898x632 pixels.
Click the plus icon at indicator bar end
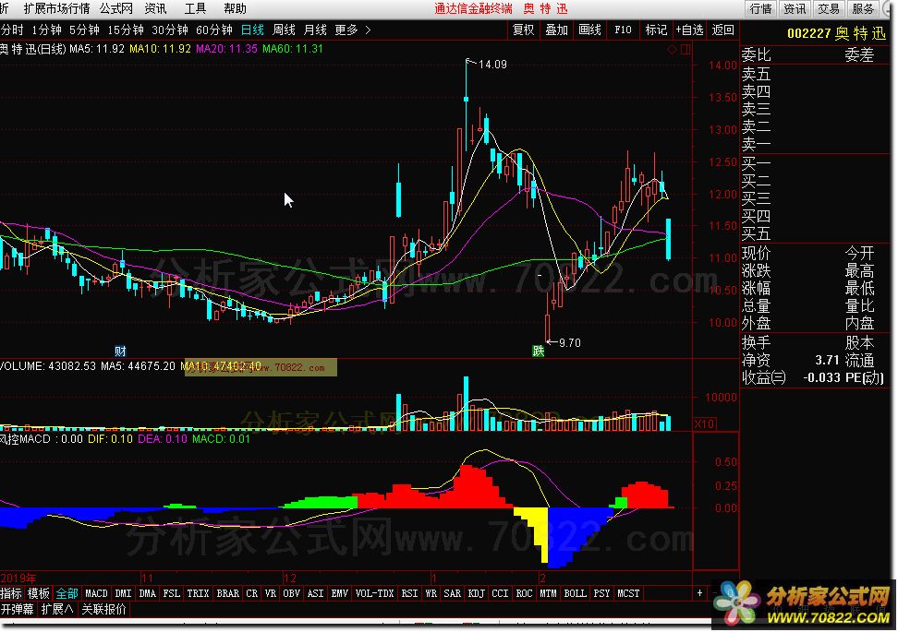pos(698,592)
